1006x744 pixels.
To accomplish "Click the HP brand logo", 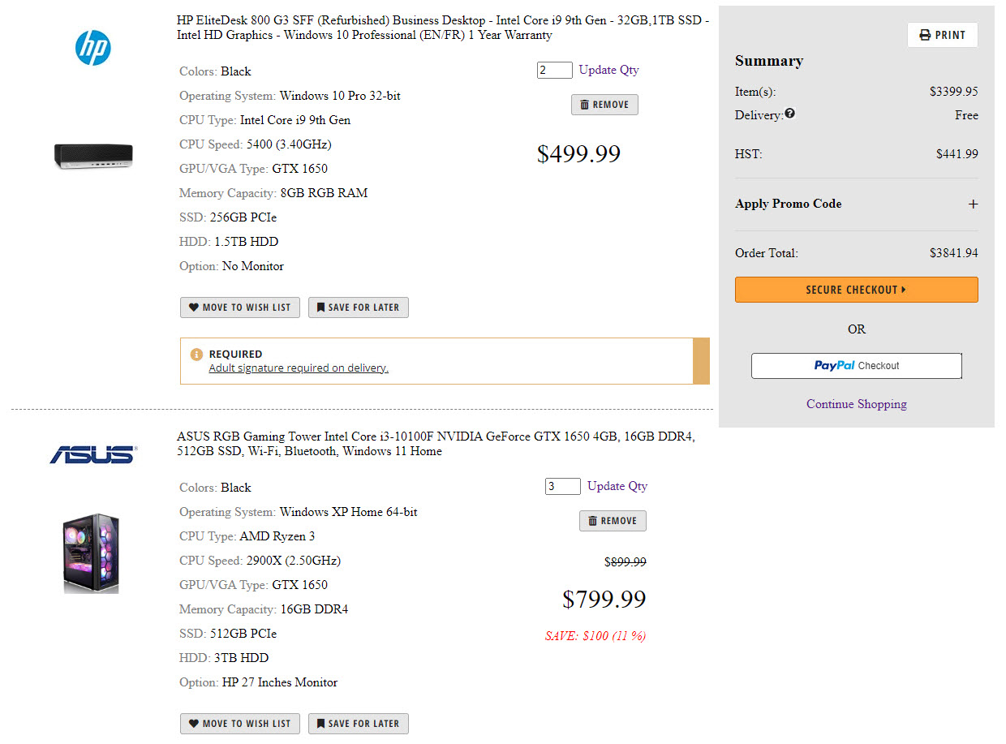I will coord(93,48).
